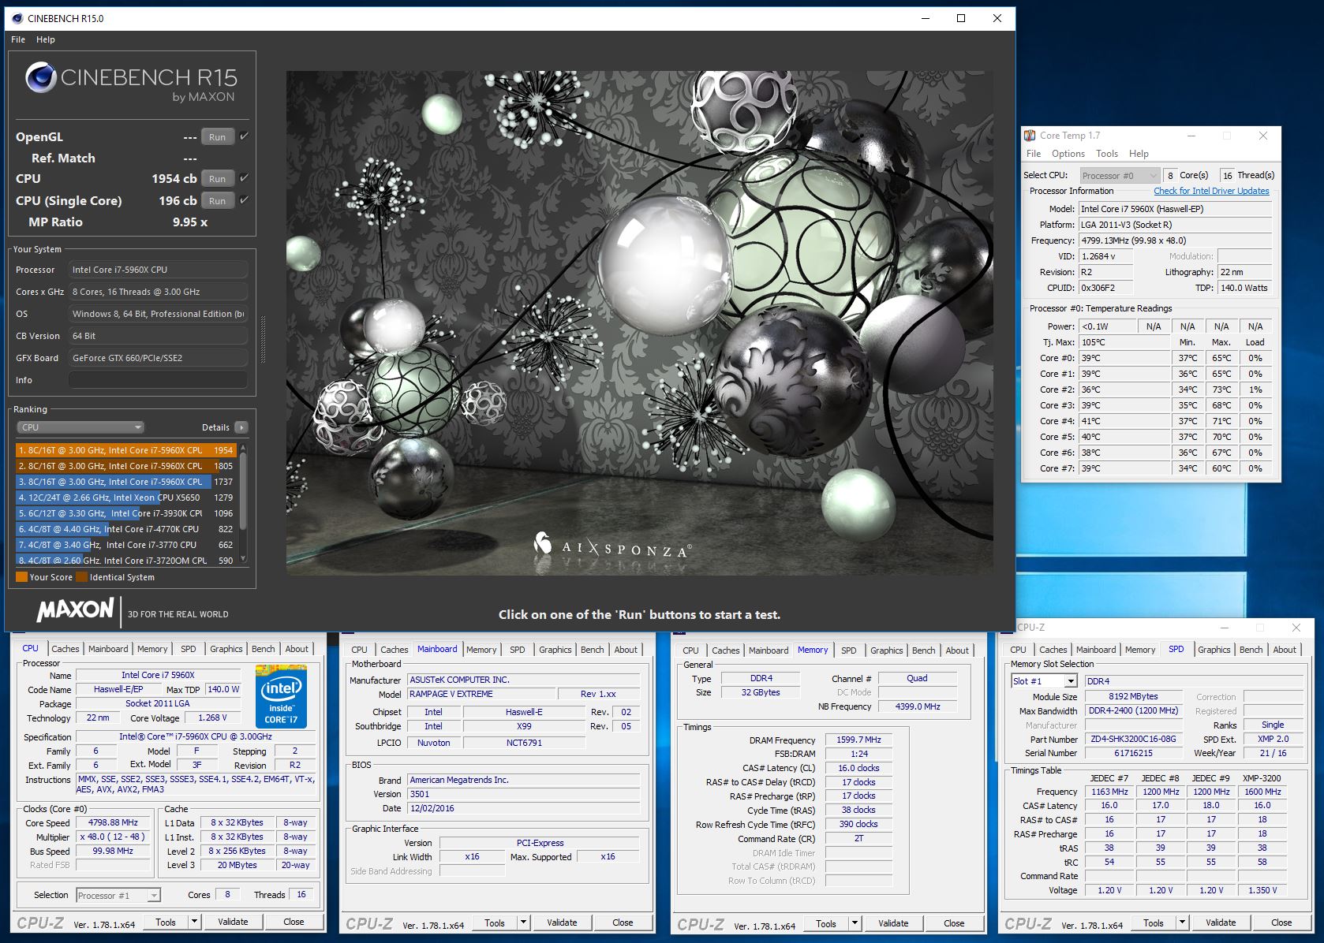Viewport: 1324px width, 943px height.
Task: Click the Core Temp title bar icon
Action: click(x=1030, y=136)
